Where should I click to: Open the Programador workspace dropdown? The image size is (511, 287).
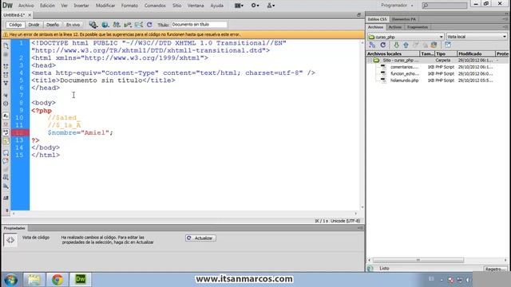click(x=398, y=6)
